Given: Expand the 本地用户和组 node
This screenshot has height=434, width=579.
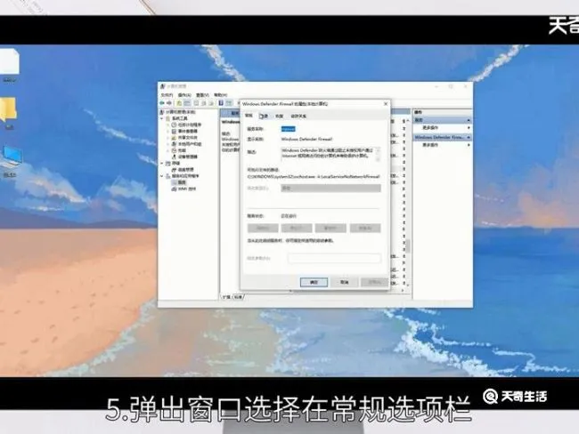Looking at the screenshot, I should 168,144.
